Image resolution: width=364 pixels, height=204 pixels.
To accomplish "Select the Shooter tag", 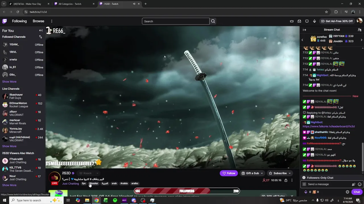I will [94, 184].
